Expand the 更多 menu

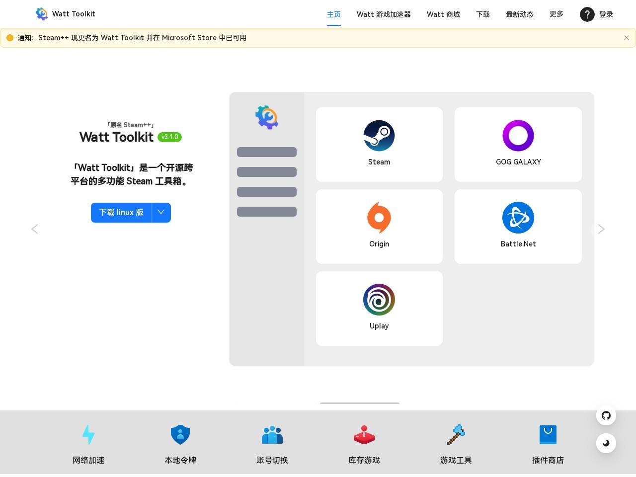pyautogui.click(x=556, y=14)
